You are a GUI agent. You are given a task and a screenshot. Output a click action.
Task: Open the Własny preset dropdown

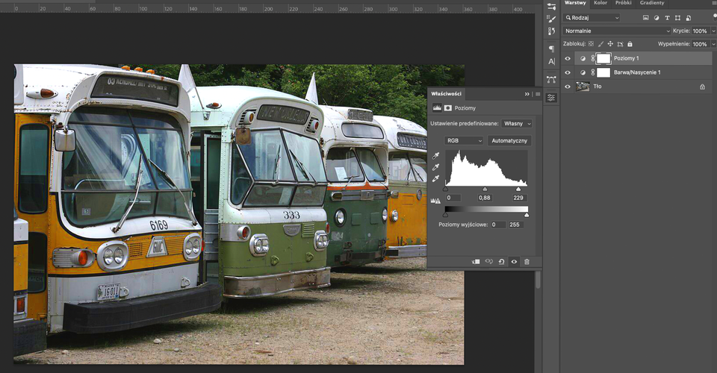click(x=517, y=124)
